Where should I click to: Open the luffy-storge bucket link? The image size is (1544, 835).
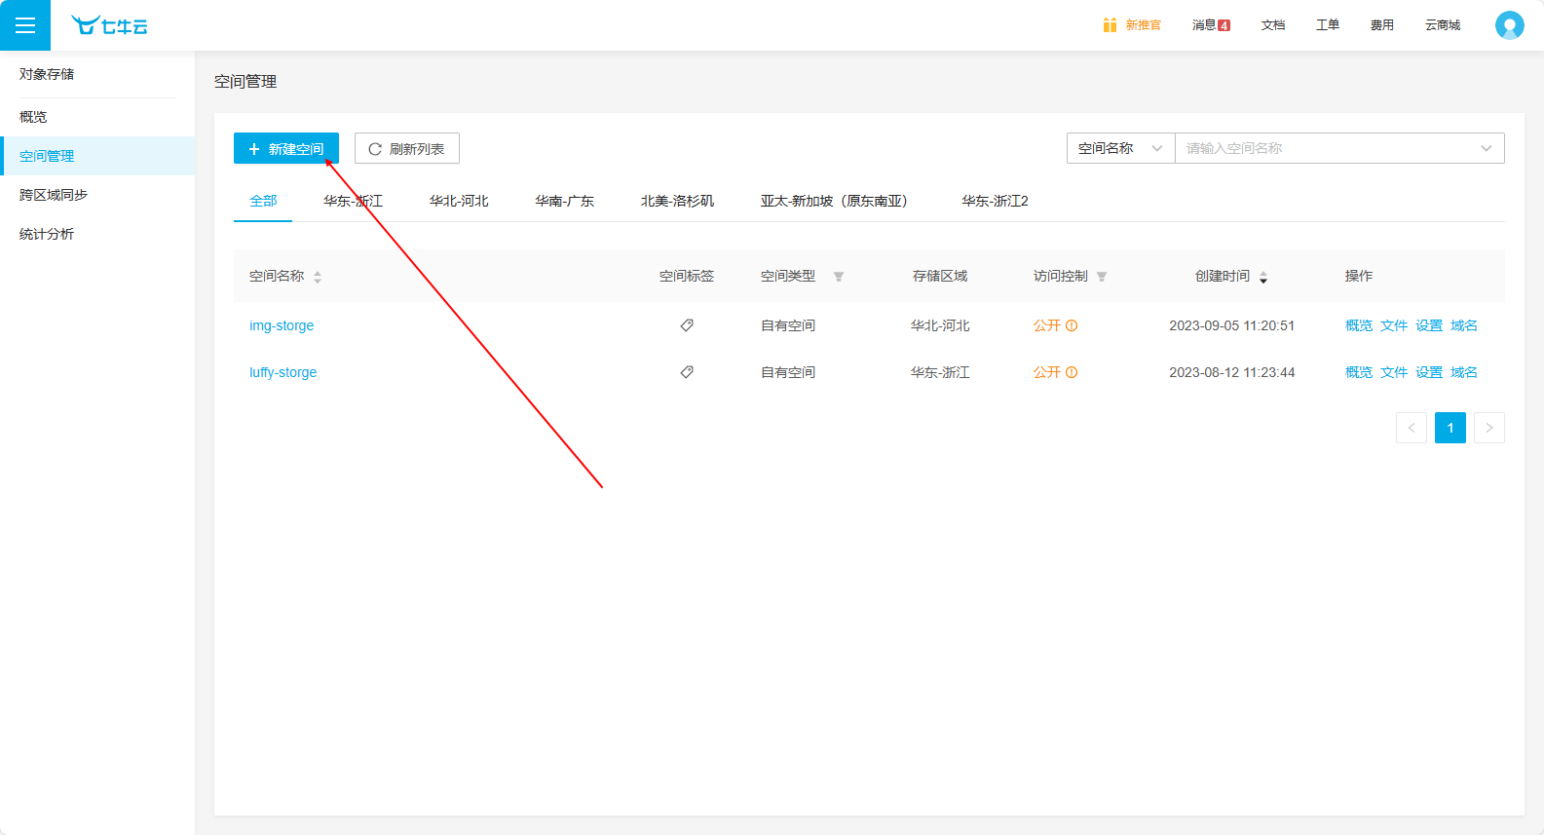[x=283, y=372]
